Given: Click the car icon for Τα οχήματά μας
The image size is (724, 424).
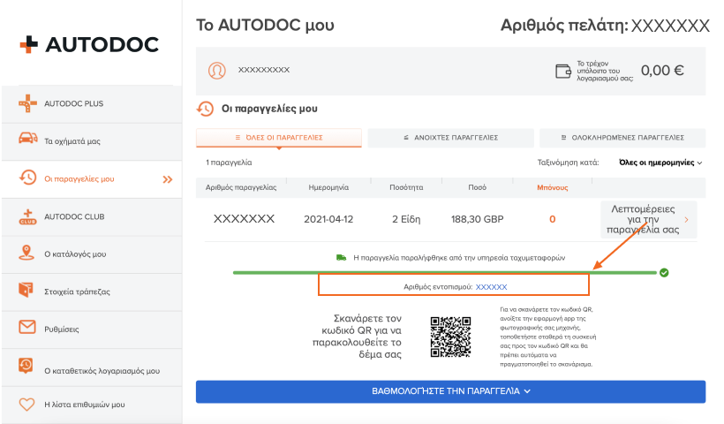Looking at the screenshot, I should tap(27, 138).
